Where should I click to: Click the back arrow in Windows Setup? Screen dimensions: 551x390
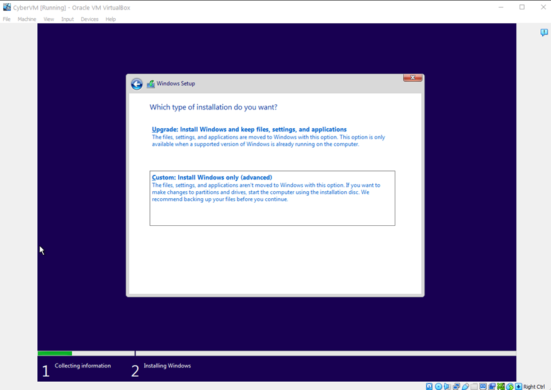pyautogui.click(x=137, y=84)
